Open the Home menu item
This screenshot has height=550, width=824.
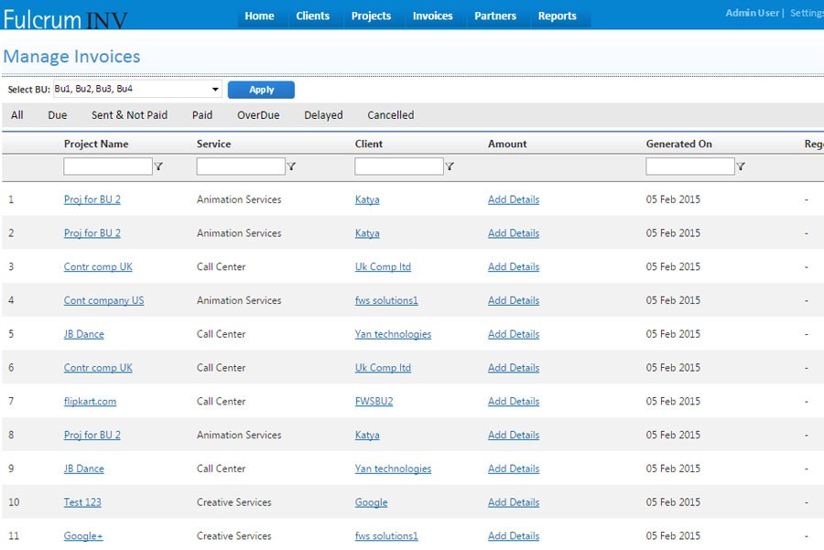[x=259, y=16]
